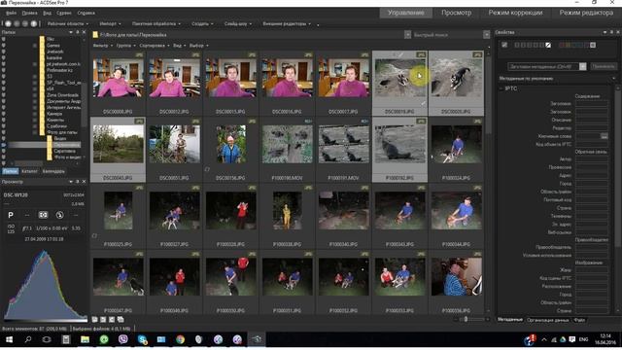Open Windows Start menu
The height and width of the screenshot is (350, 622).
[9, 339]
